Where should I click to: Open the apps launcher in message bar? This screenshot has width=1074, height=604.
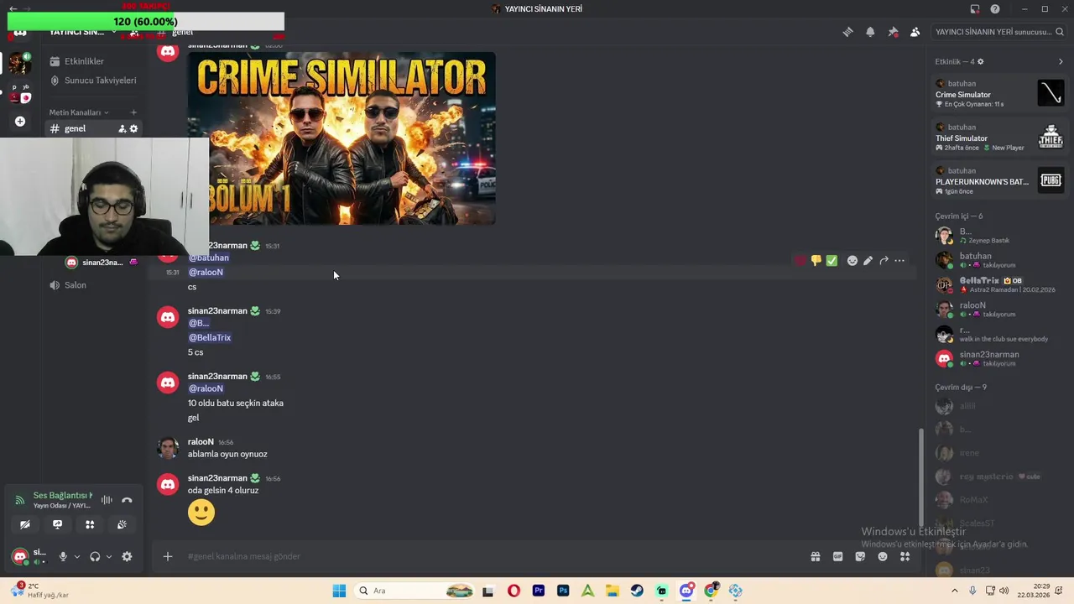(905, 556)
